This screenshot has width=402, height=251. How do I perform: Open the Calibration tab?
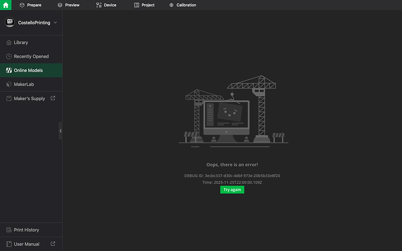pos(183,5)
